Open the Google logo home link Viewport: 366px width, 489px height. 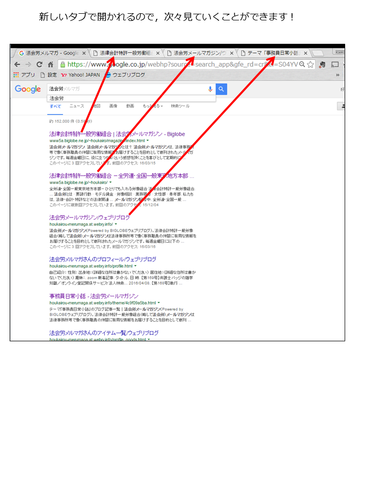pyautogui.click(x=27, y=89)
